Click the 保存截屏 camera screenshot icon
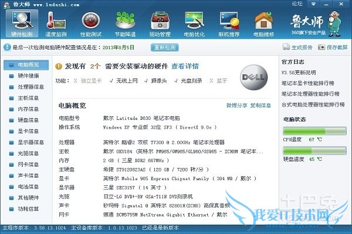This screenshot has height=234, width=352. [321, 47]
